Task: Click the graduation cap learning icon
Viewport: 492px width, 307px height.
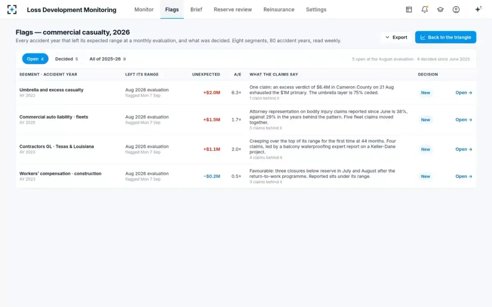Action: (x=440, y=9)
